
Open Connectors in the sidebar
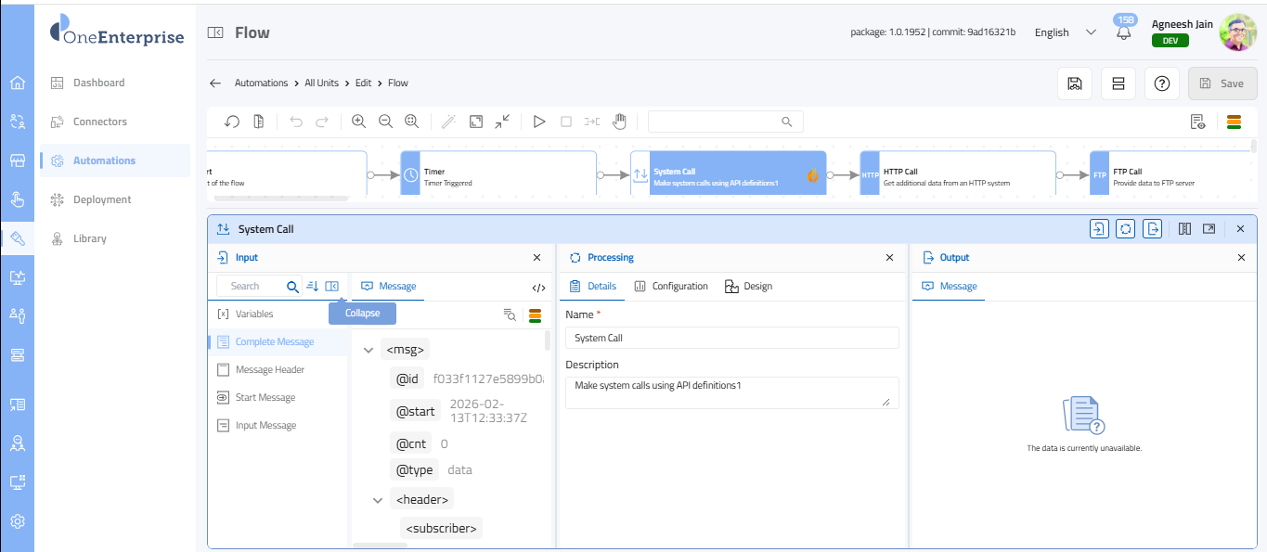[x=100, y=122]
